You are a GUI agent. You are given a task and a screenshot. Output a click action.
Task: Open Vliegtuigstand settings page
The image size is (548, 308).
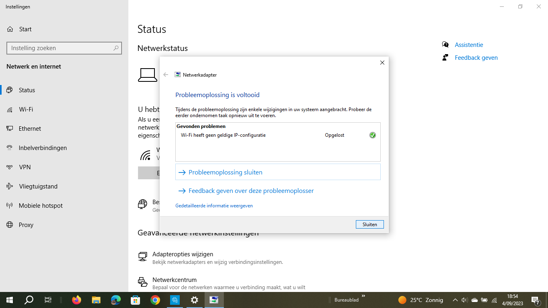(64, 186)
